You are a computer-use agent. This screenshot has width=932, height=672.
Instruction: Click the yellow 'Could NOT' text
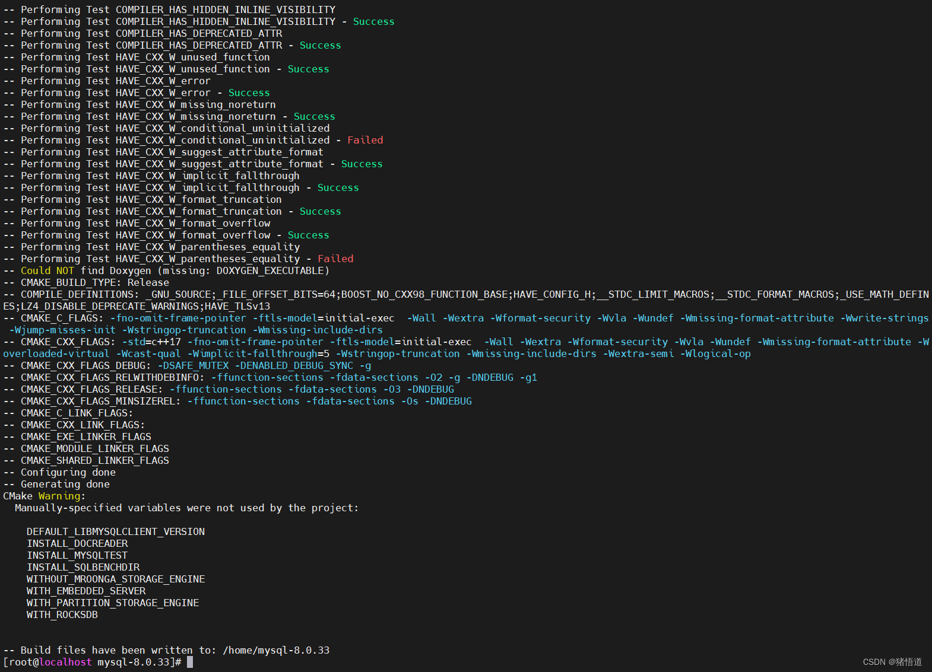click(47, 270)
